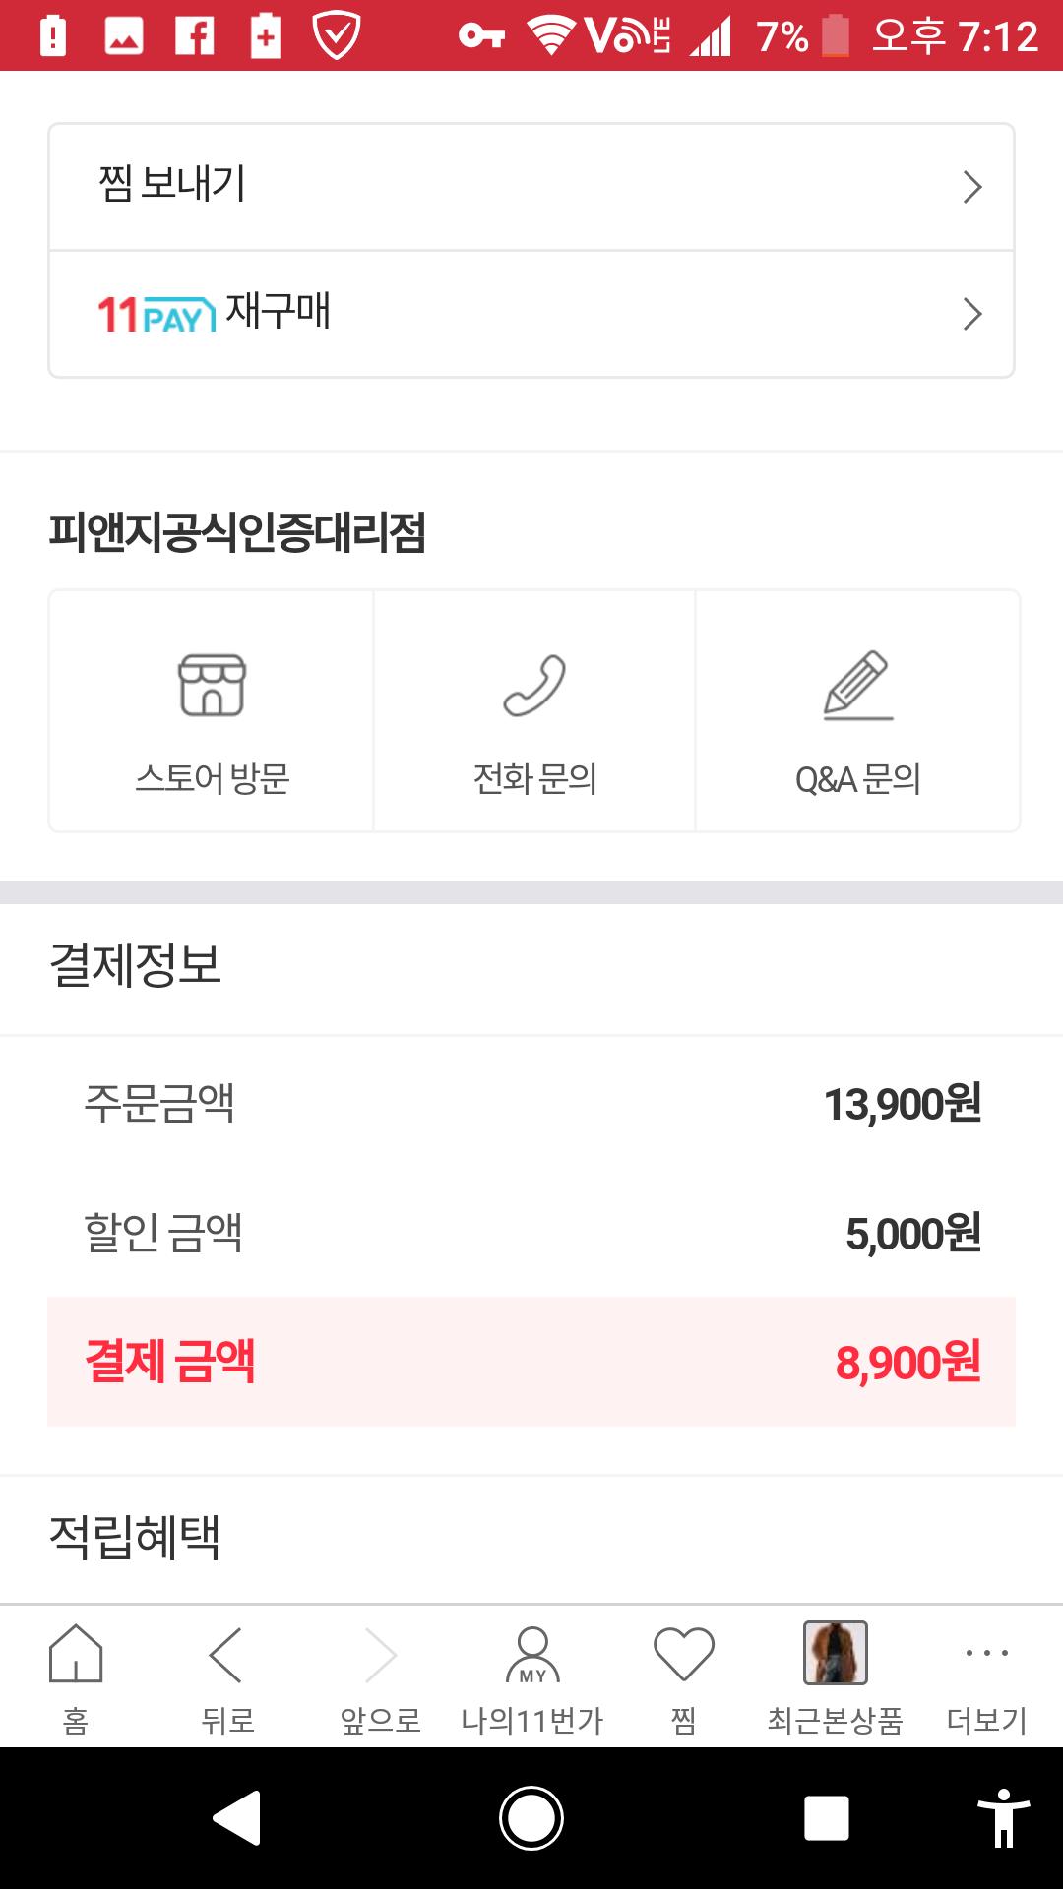Image resolution: width=1063 pixels, height=1889 pixels.
Task: Go to home via house icon
Action: 76,1655
